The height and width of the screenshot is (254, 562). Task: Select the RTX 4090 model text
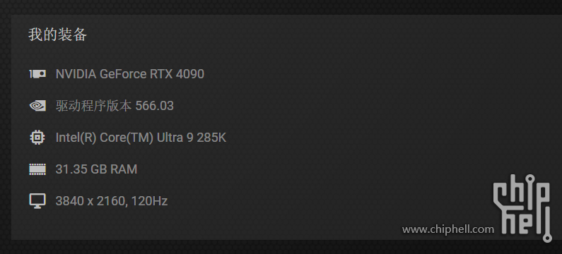click(x=177, y=74)
